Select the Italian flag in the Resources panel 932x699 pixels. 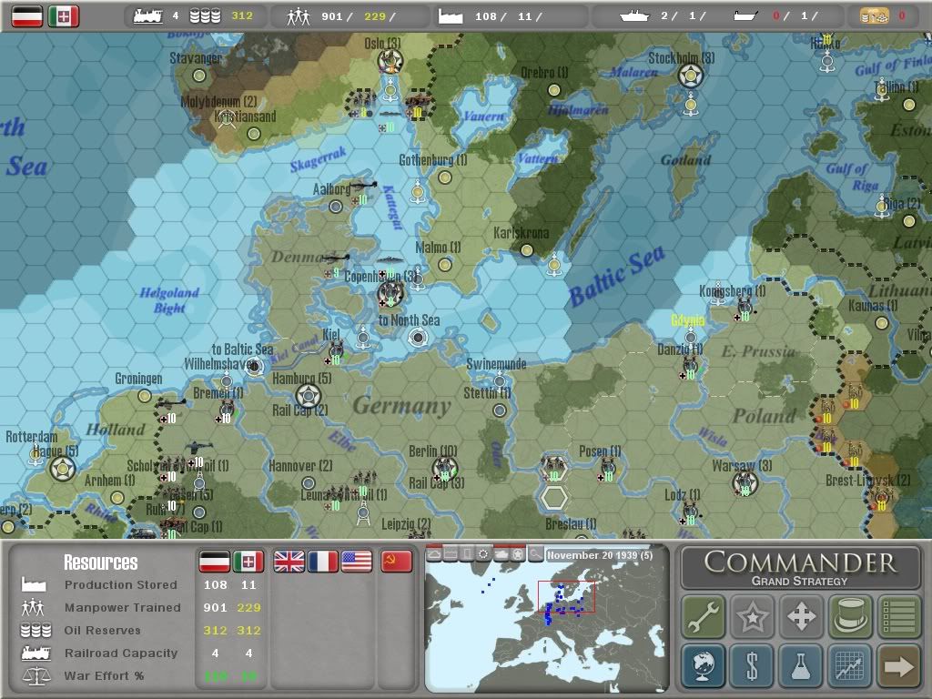[248, 561]
